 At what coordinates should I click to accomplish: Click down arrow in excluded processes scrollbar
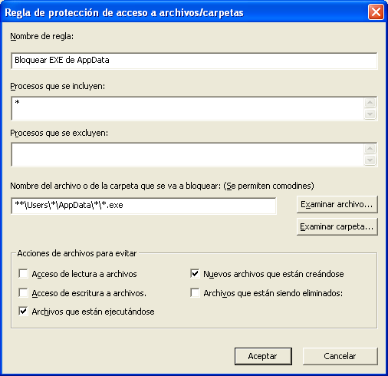(x=370, y=160)
